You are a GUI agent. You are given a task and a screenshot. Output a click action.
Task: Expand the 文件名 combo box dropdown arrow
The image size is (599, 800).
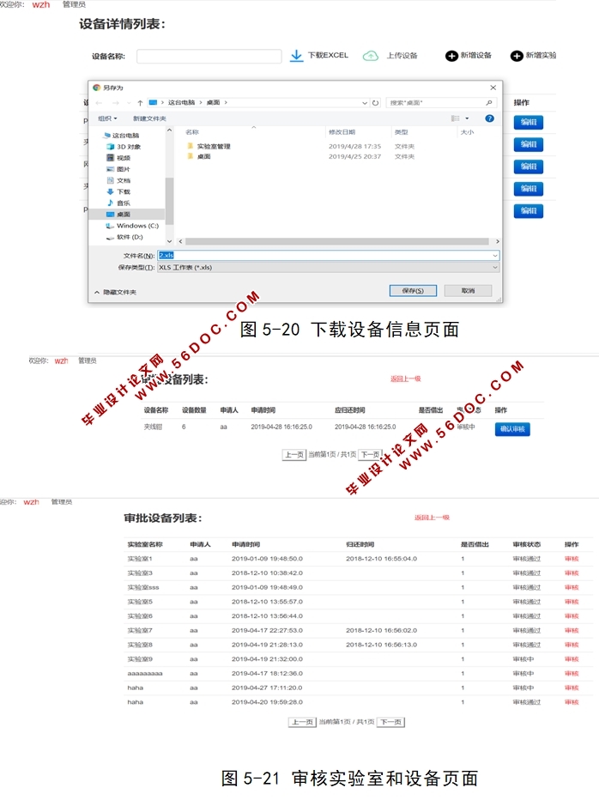tap(495, 255)
